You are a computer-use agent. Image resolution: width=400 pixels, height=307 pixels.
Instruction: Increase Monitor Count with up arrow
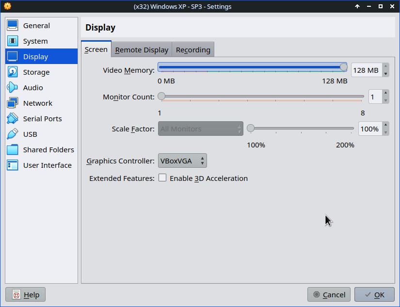click(385, 93)
